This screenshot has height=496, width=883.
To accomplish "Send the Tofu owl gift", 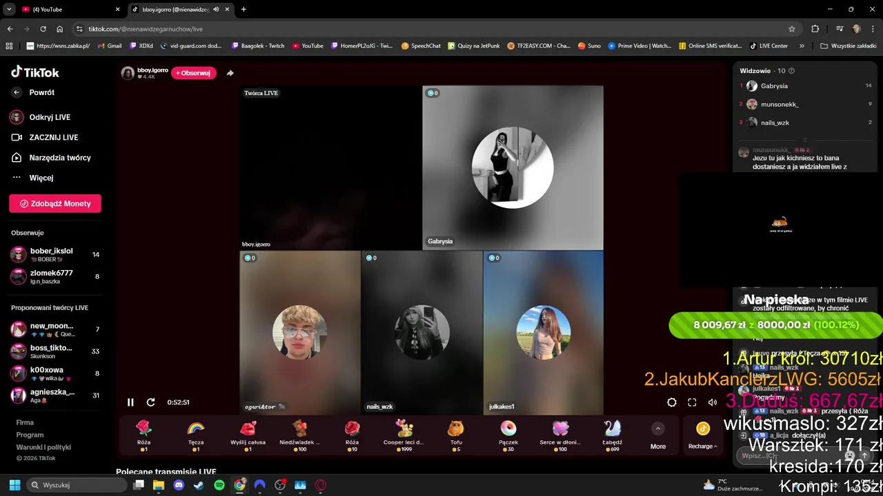I will coord(456,435).
